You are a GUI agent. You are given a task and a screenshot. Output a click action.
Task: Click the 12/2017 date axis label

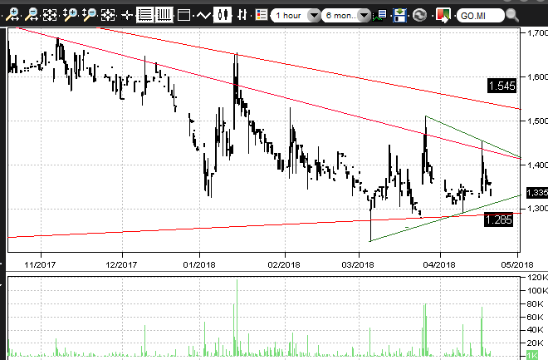coord(121,265)
